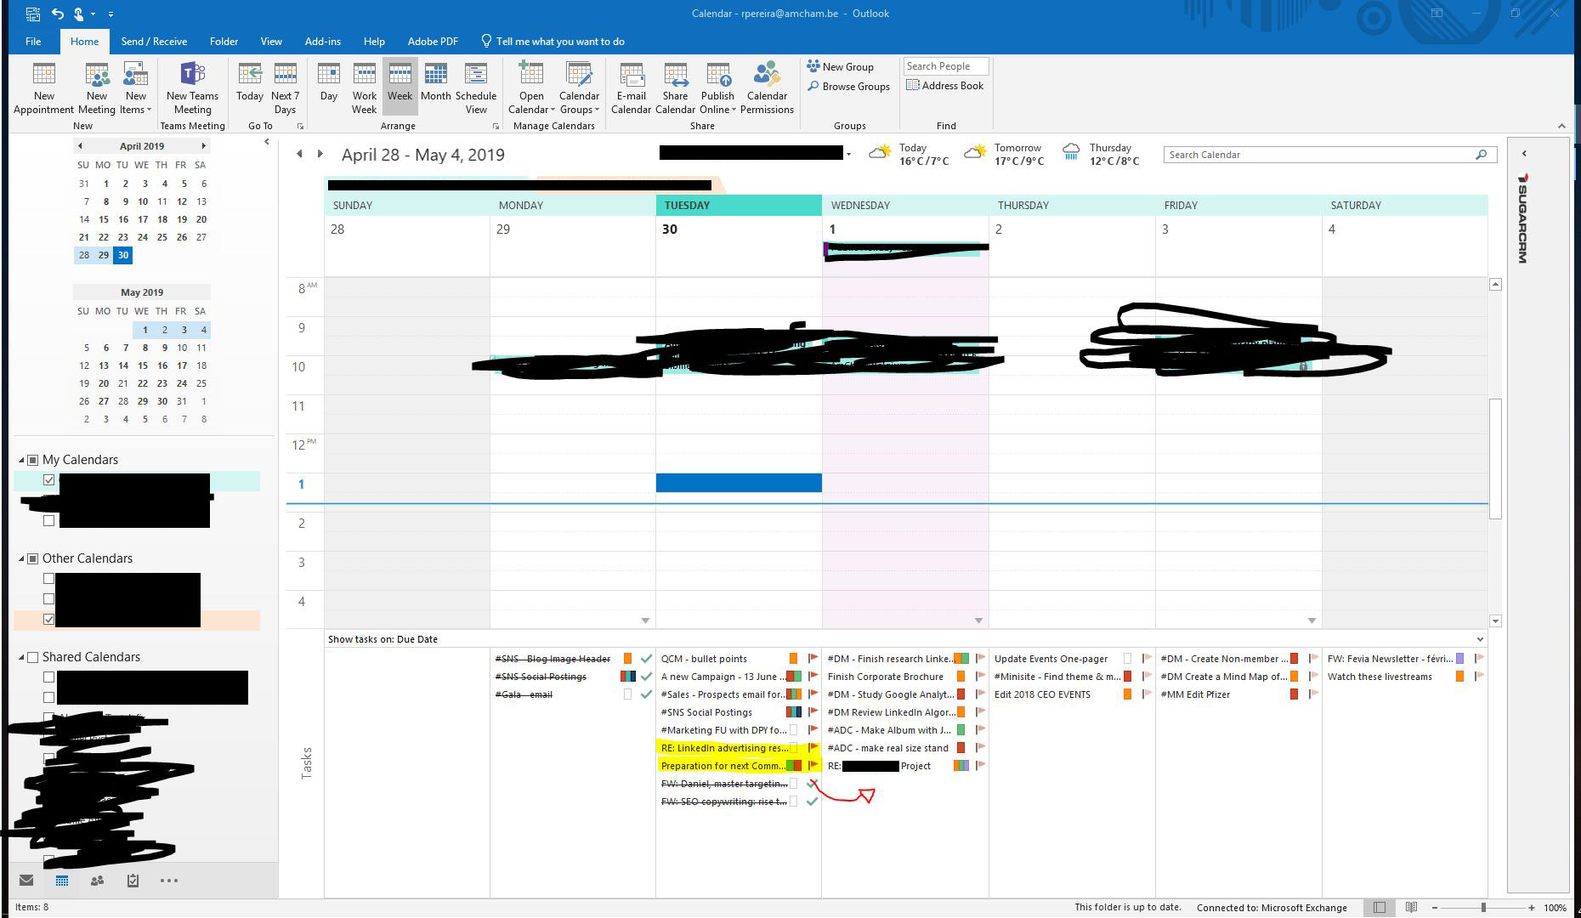Open 'Show tasks on' arrangement dropdown
Image resolution: width=1581 pixels, height=918 pixels.
[x=1480, y=639]
